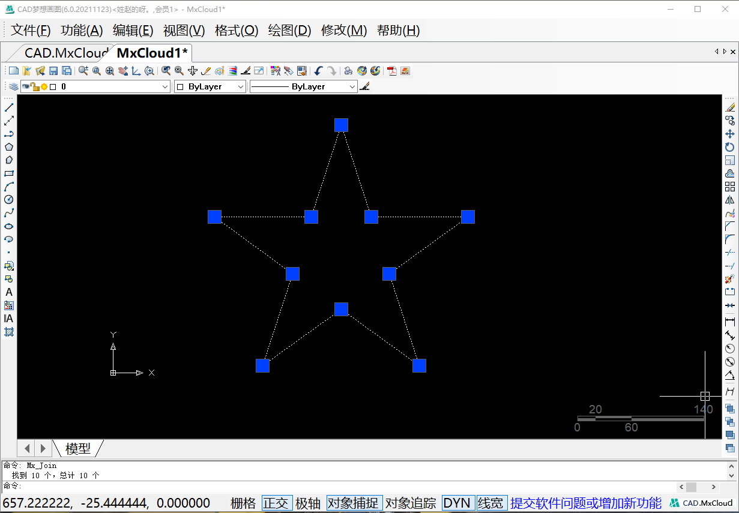Click the Erase tool in right toolbar
Screen dimensions: 739x513
[730, 107]
